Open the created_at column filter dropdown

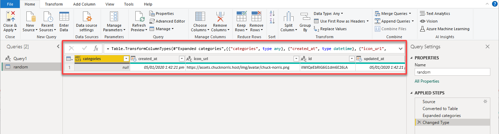pos(181,59)
